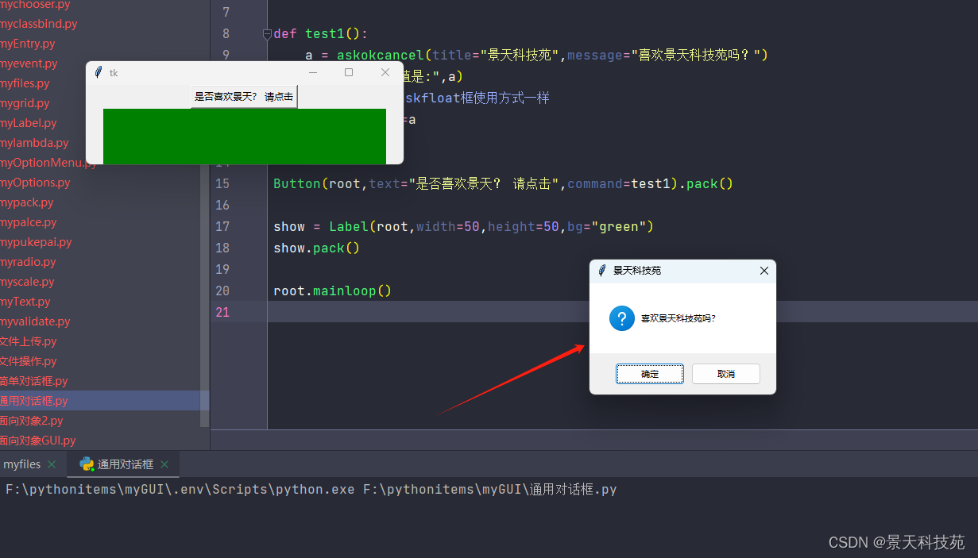
Task: Open myclassbind.py in the project list
Action: coord(38,24)
